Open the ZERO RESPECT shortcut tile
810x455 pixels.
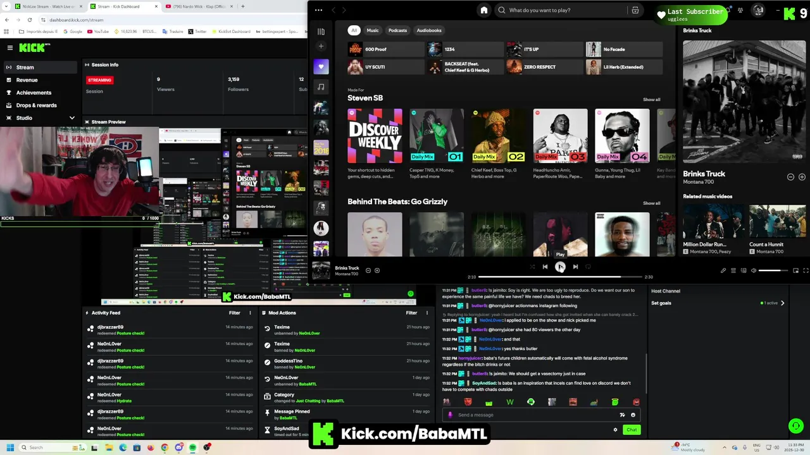pos(544,67)
